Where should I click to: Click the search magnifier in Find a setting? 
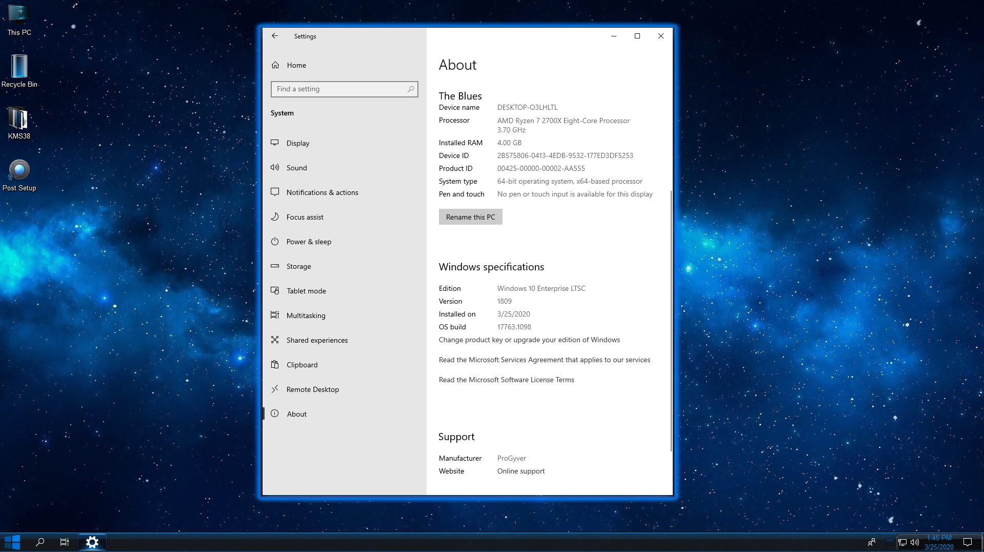point(410,89)
